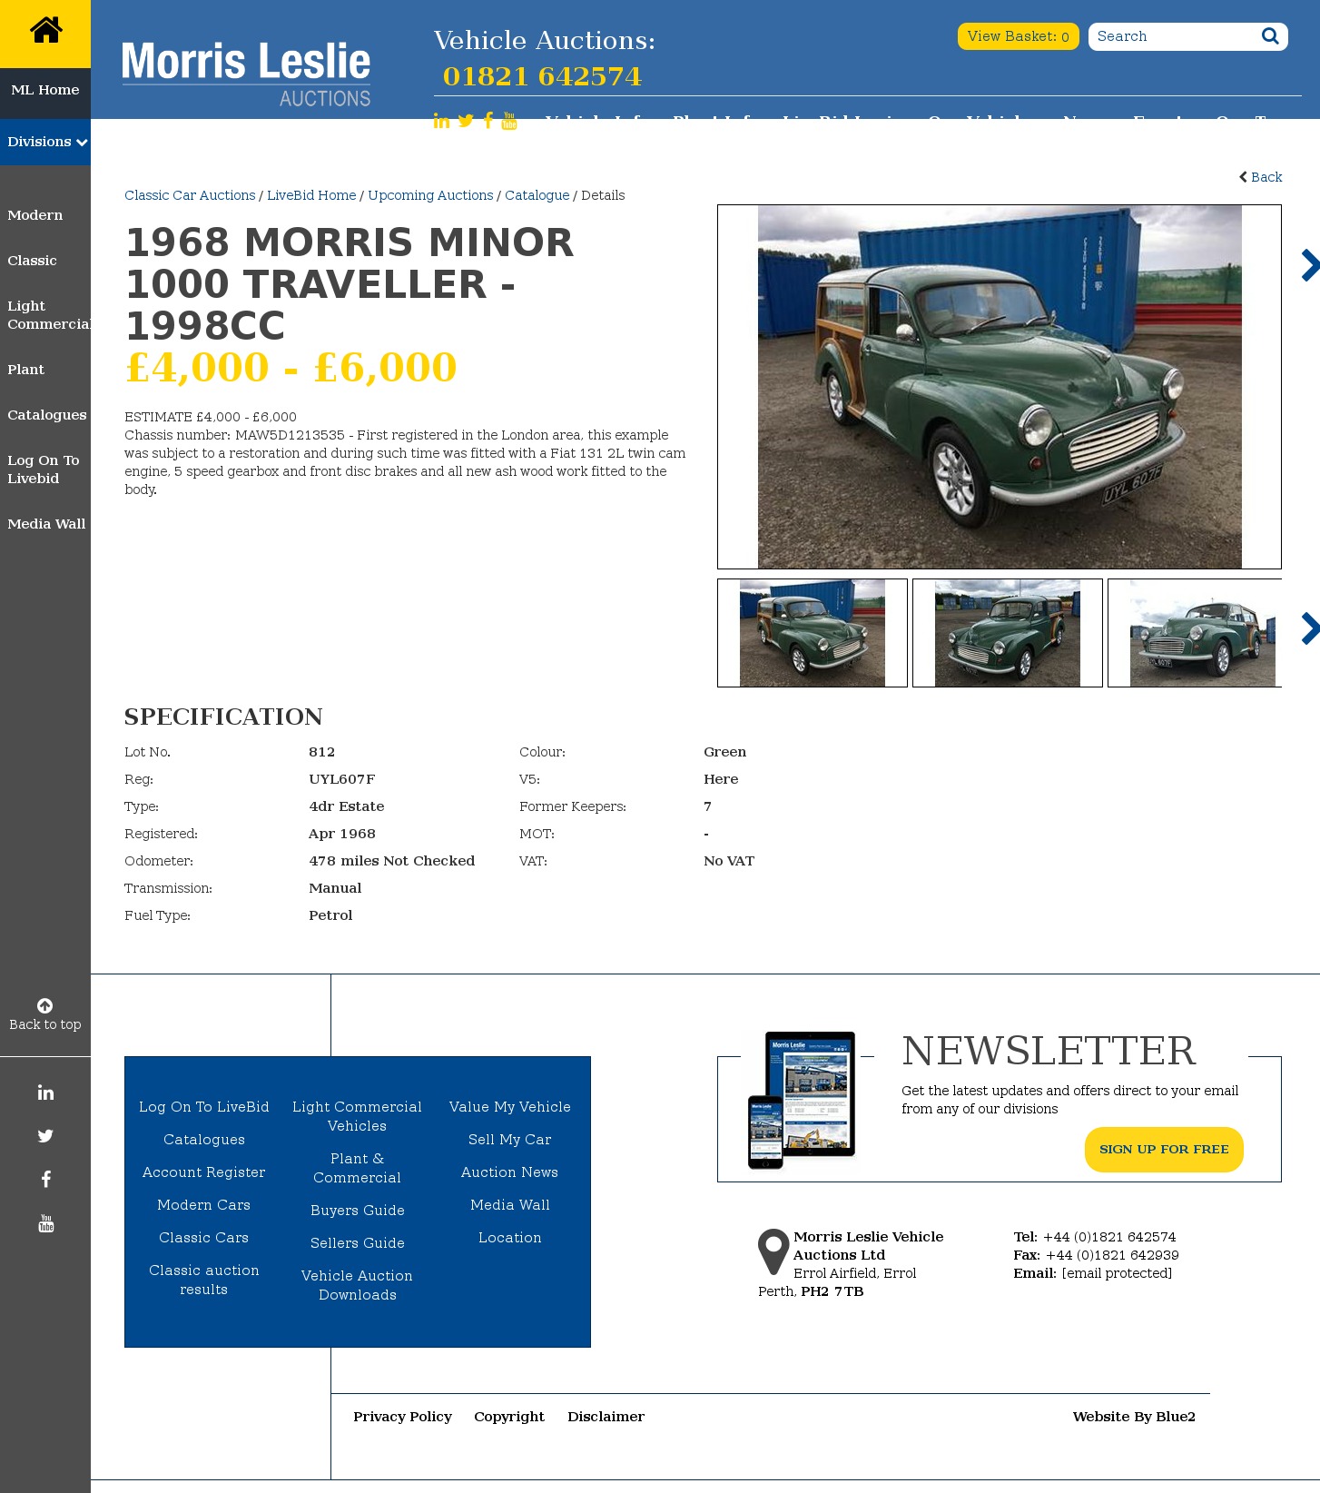Open Light Commercial Vehicles footer link
The width and height of the screenshot is (1320, 1493).
pos(358,1116)
